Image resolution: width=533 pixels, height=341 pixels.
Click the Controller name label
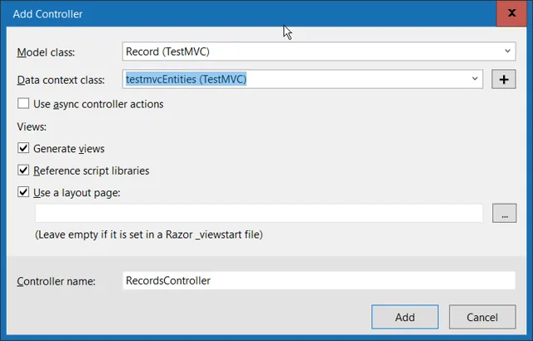(x=56, y=281)
